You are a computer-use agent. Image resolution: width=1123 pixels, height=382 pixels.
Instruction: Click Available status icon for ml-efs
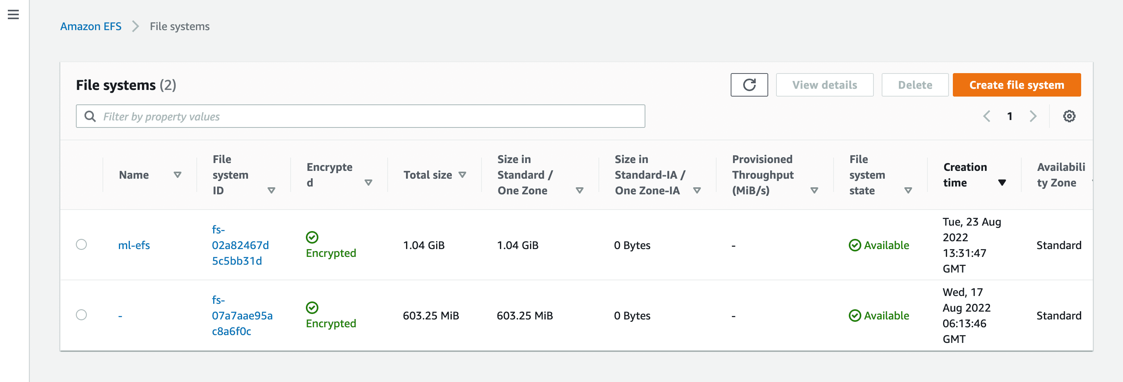(855, 245)
